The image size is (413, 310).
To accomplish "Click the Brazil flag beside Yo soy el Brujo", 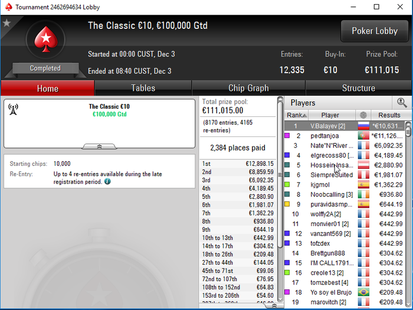I will pos(363,292).
